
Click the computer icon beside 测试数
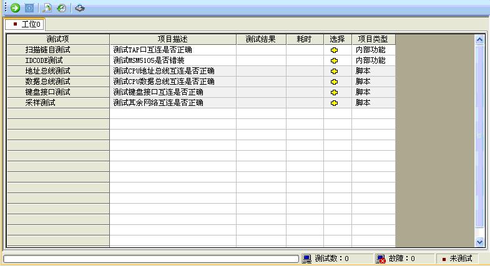click(307, 259)
